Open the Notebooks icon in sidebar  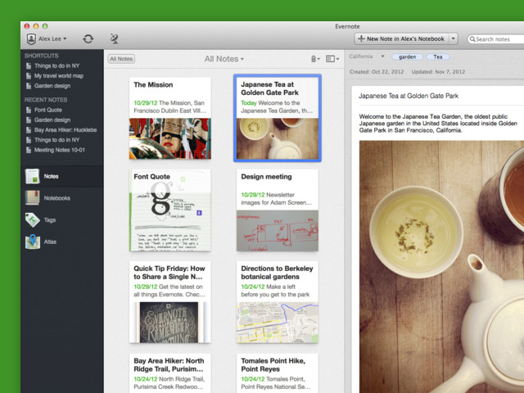click(x=33, y=198)
